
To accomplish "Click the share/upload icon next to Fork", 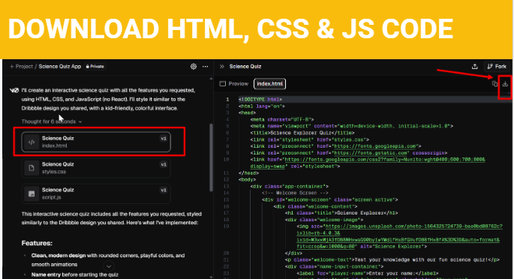I will pos(475,67).
